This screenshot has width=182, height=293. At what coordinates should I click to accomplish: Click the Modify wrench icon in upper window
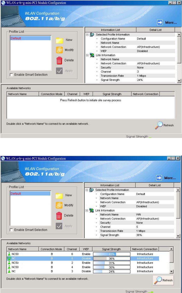[x=59, y=50]
